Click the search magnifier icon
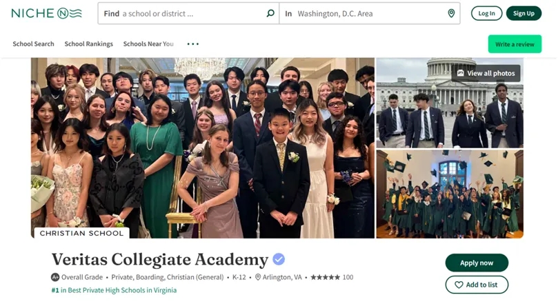The width and height of the screenshot is (558, 304). tap(270, 13)
